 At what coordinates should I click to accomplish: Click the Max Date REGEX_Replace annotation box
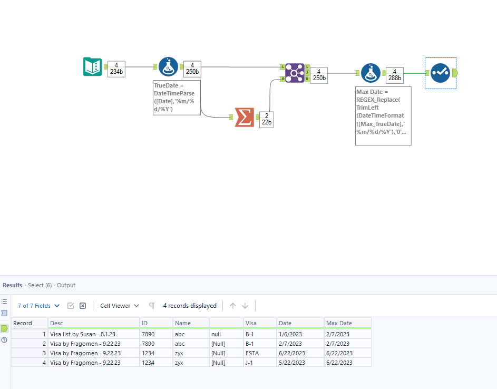[x=383, y=116]
